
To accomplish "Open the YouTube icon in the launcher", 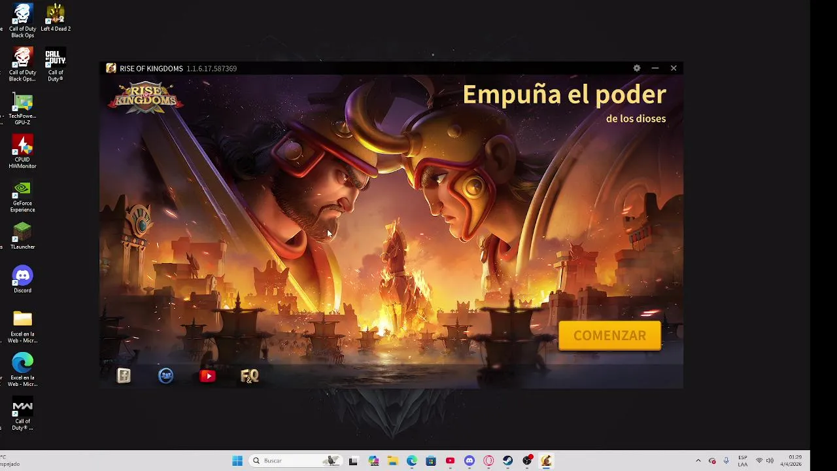I will pyautogui.click(x=208, y=375).
